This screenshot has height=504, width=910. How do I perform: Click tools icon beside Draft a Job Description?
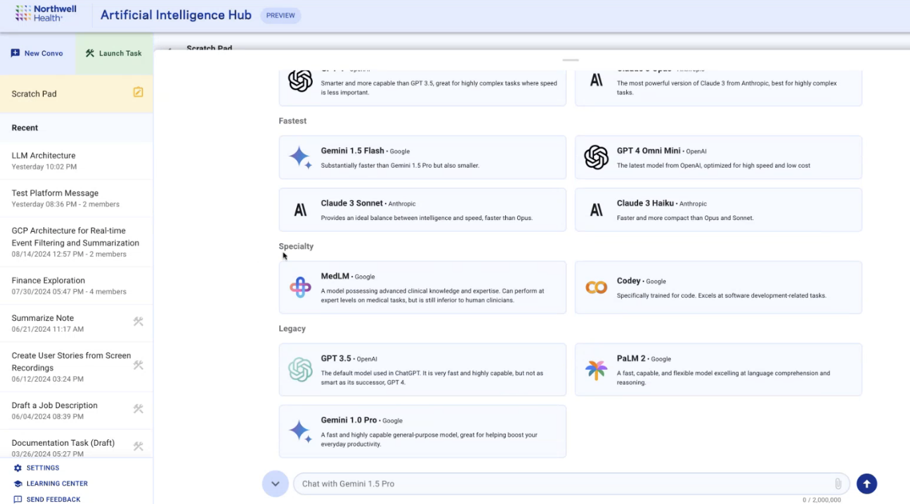pos(138,409)
